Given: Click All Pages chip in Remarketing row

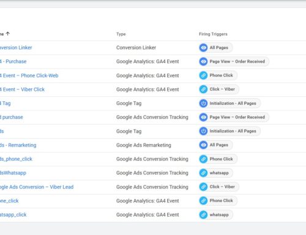Looking at the screenshot, I should click(x=216, y=145).
